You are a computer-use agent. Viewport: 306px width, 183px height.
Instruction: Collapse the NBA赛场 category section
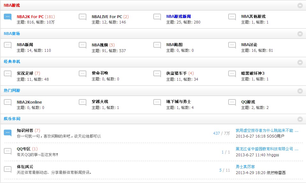point(300,34)
